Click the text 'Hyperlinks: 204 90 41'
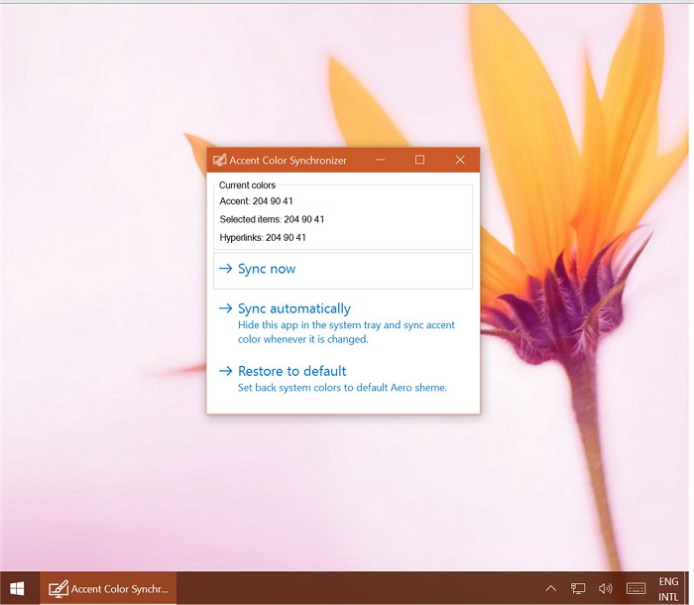This screenshot has height=605, width=694. pyautogui.click(x=263, y=237)
